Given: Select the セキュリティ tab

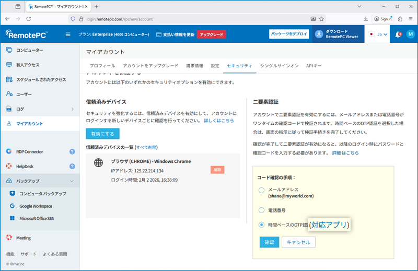Looking at the screenshot, I should [x=239, y=66].
